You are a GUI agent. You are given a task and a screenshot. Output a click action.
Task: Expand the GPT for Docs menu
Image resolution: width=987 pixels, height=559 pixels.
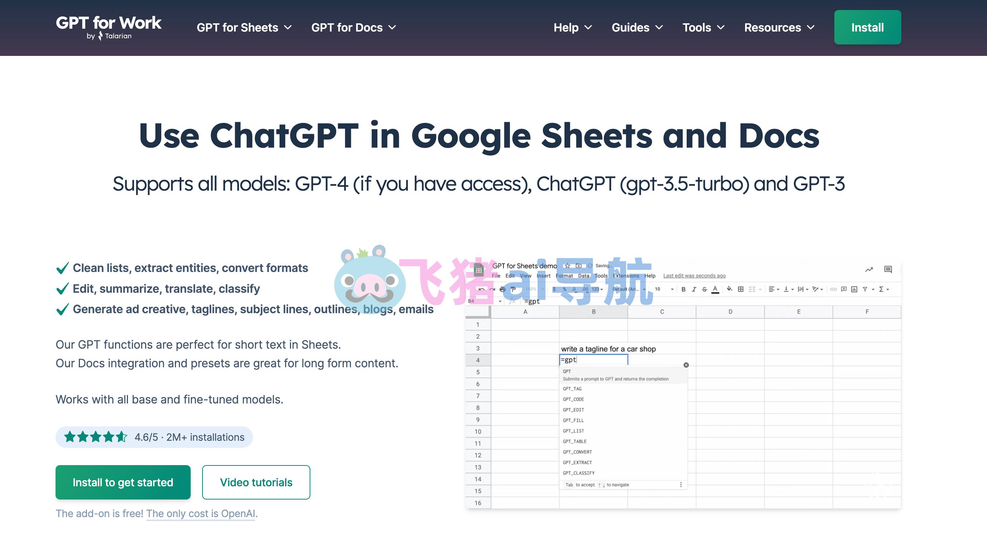(x=354, y=28)
